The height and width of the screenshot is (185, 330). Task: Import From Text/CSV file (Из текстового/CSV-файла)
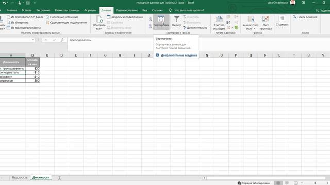point(25,17)
